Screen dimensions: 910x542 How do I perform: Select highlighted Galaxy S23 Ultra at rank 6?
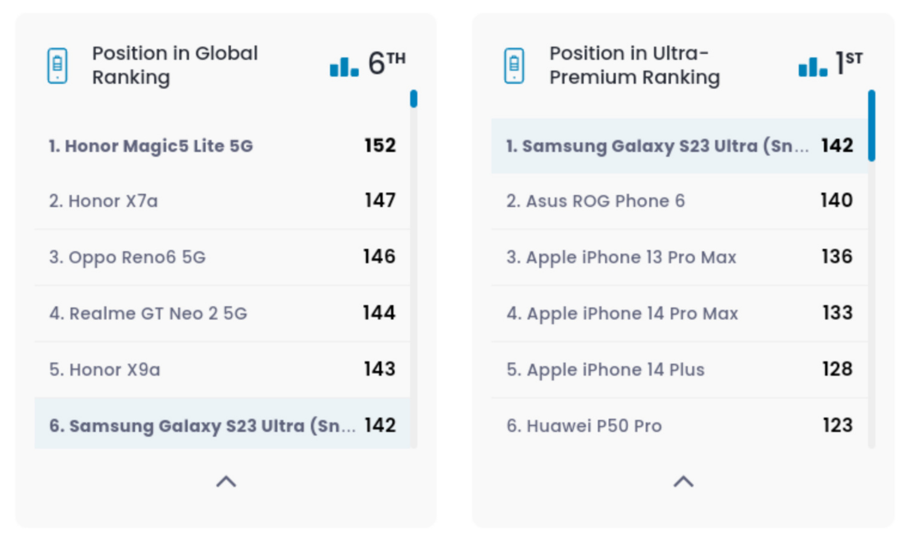click(x=202, y=426)
